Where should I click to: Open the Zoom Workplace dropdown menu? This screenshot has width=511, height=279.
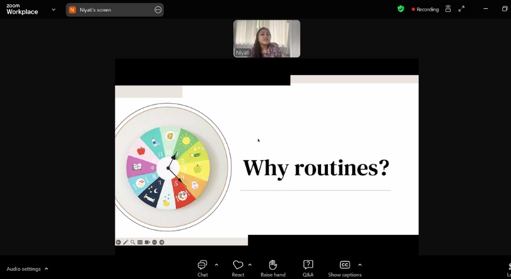54,9
